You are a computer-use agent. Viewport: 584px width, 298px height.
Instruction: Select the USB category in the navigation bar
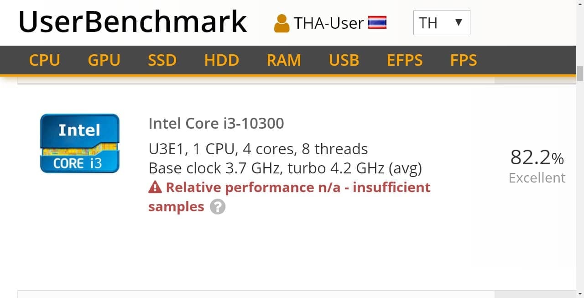coord(344,60)
